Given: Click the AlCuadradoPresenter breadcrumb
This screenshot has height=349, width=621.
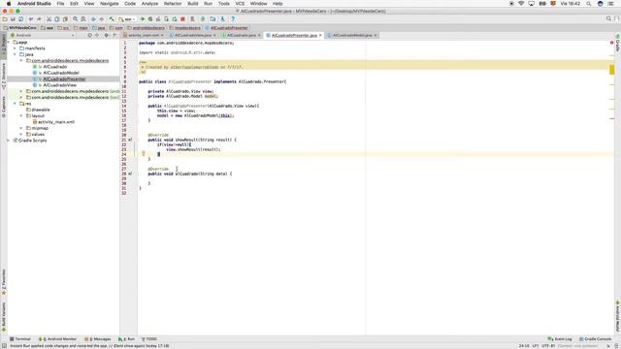Looking at the screenshot, I should (x=227, y=28).
